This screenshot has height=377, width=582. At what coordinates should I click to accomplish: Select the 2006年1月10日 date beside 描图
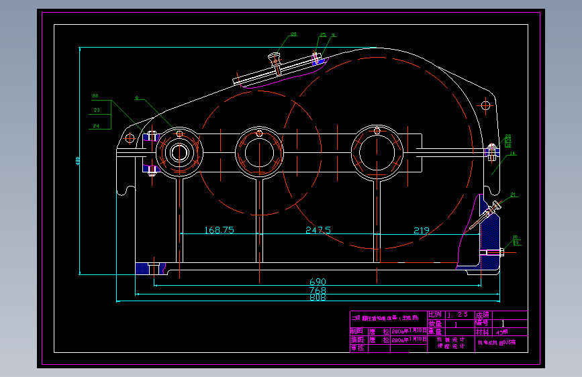coord(409,340)
